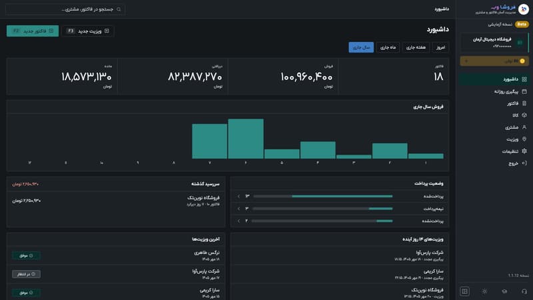This screenshot has width=533, height=300.
Task: Expand the پرداخت‌نشده payment row chevron
Action: coord(239,221)
